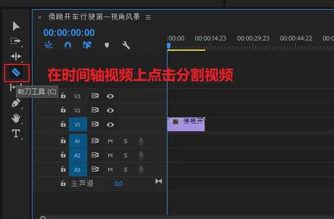Click ruler at 00:00:14:23

pos(210,38)
